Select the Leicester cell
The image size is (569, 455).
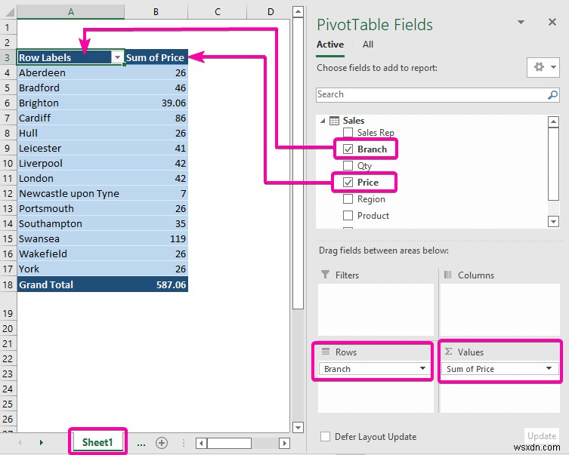pos(71,148)
